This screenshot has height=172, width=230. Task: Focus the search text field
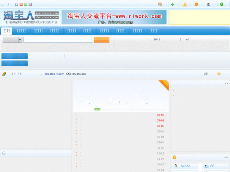point(58,40)
